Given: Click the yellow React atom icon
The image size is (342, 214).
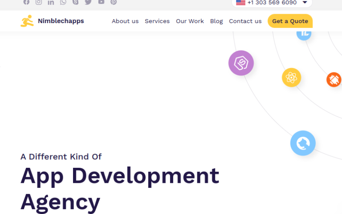Looking at the screenshot, I should pyautogui.click(x=291, y=77).
